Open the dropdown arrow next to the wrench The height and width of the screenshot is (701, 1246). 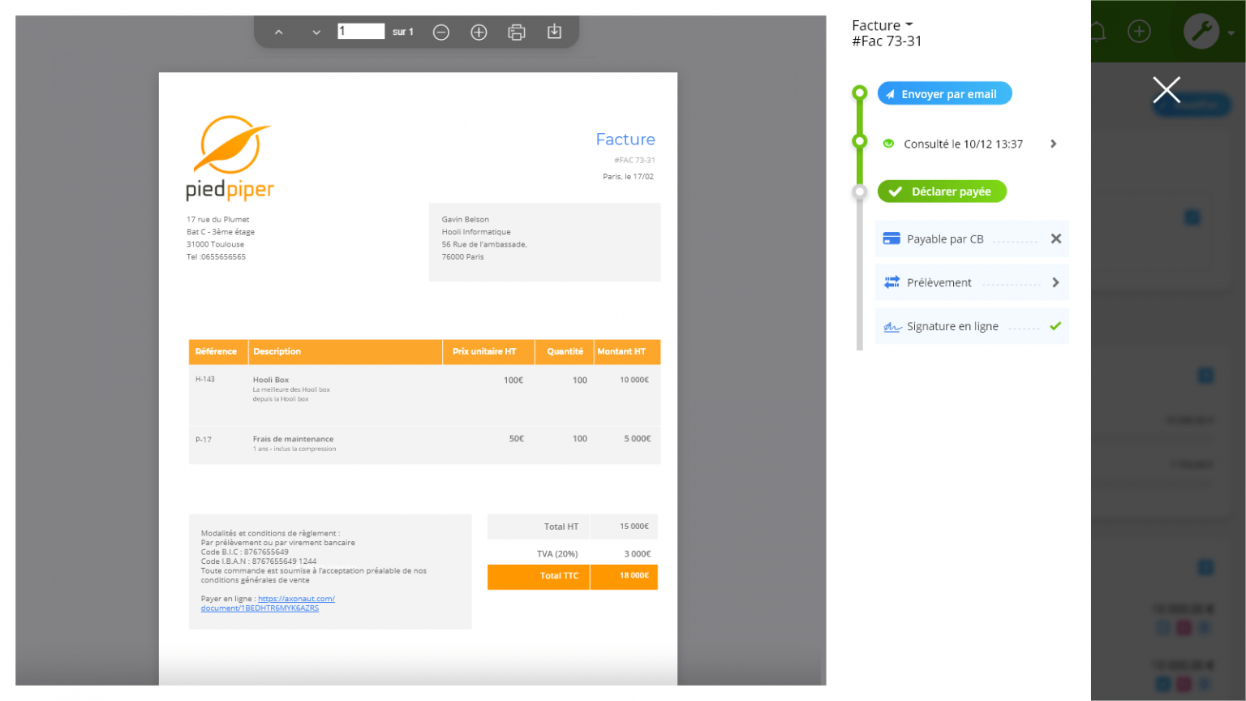(x=1231, y=33)
